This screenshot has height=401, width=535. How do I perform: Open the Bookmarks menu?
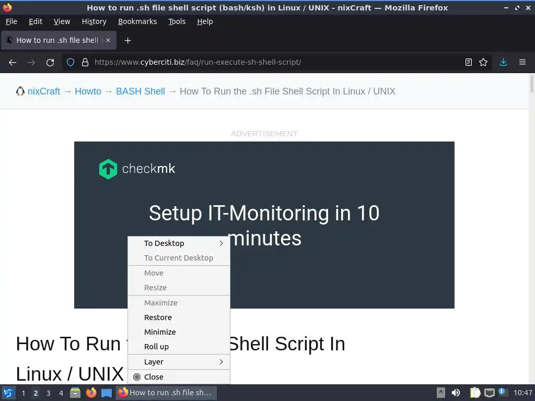(137, 21)
